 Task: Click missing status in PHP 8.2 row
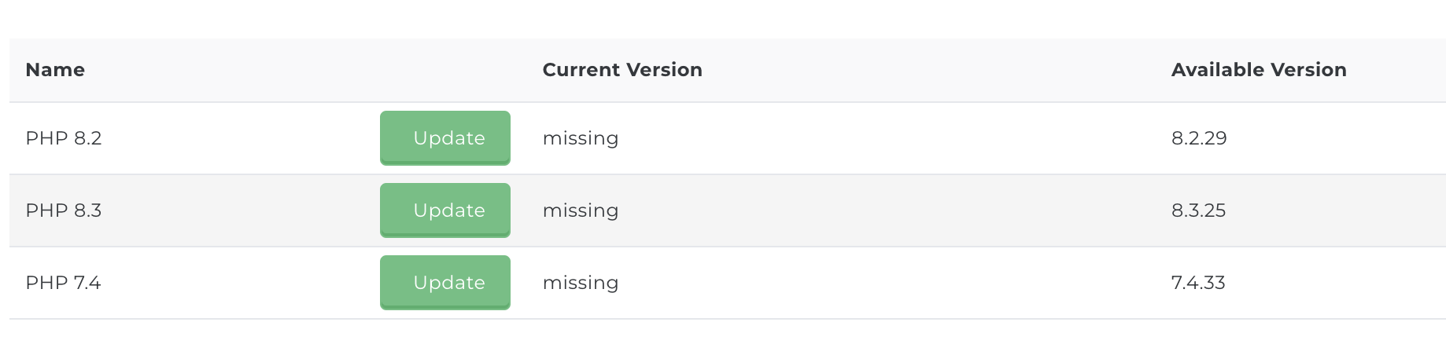581,139
